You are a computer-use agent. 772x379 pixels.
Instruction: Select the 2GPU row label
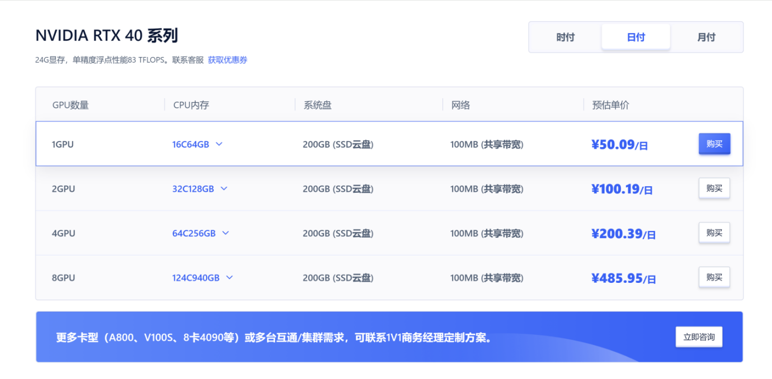(63, 189)
